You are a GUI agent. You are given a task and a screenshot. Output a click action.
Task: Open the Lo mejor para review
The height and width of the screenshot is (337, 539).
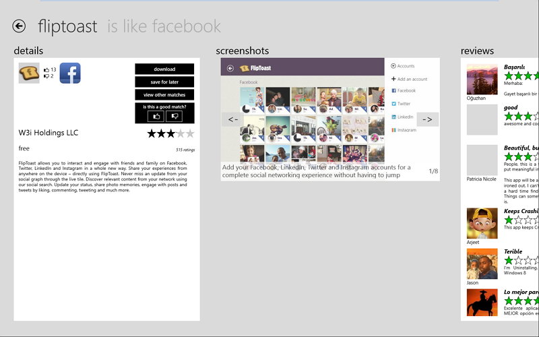pyautogui.click(x=521, y=292)
